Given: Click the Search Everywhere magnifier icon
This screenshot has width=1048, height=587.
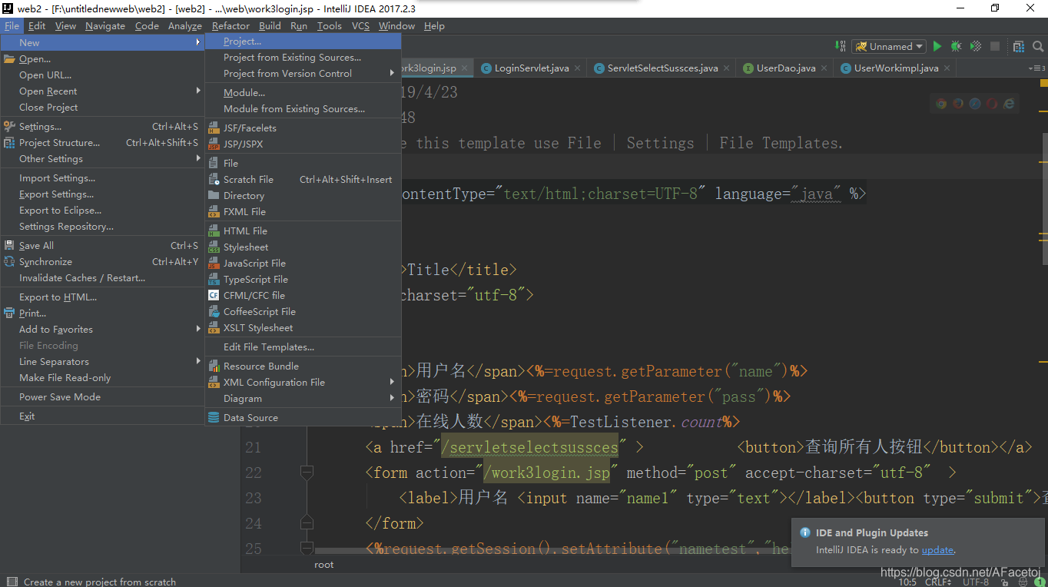Looking at the screenshot, I should click(1037, 47).
